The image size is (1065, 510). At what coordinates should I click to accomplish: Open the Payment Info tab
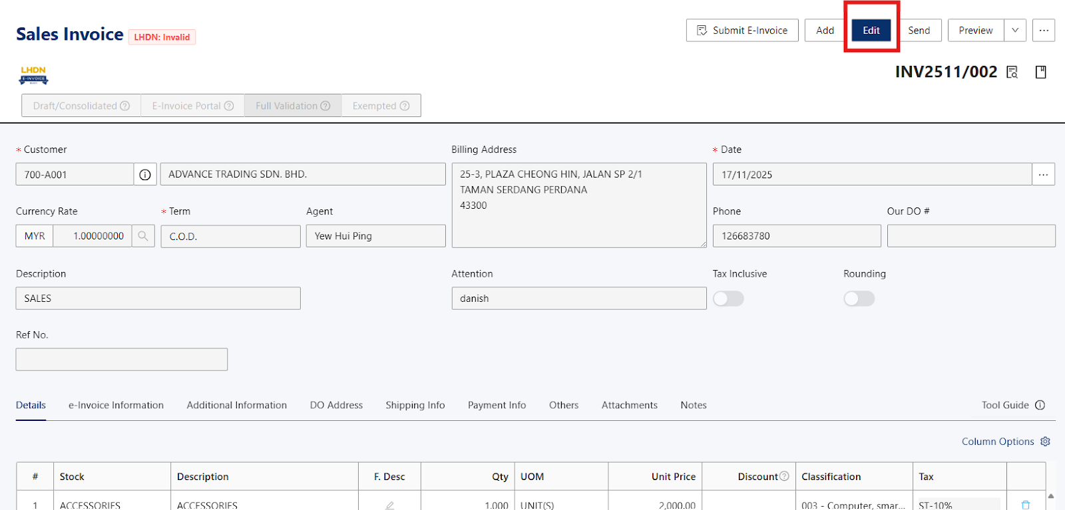497,405
